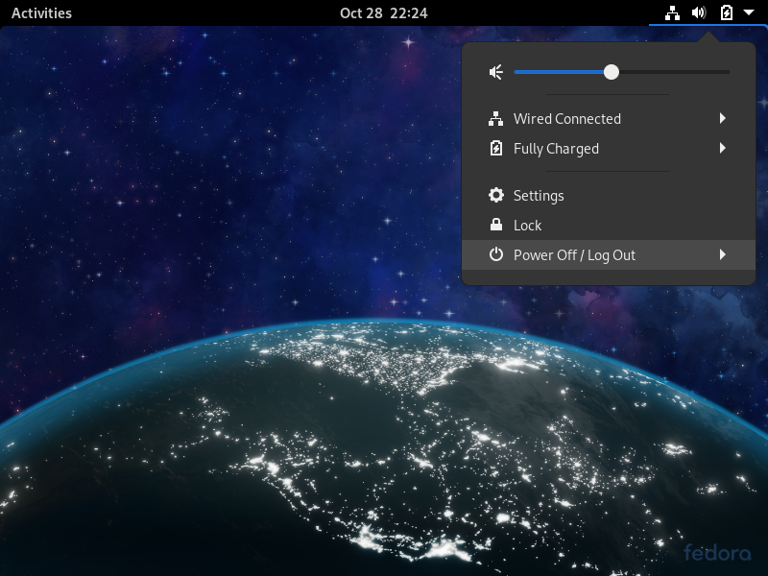768x576 pixels.
Task: Open Settings from the system menu
Action: 609,196
